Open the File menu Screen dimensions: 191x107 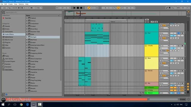[2, 4]
